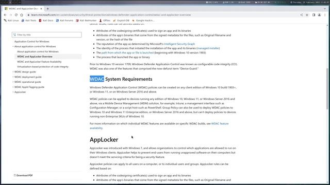330x185 pixels.
Task: Open the WDAC feature availability link
Action: pos(220,123)
